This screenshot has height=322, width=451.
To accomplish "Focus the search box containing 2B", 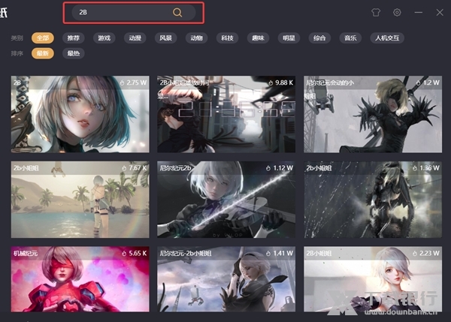I will click(x=134, y=12).
